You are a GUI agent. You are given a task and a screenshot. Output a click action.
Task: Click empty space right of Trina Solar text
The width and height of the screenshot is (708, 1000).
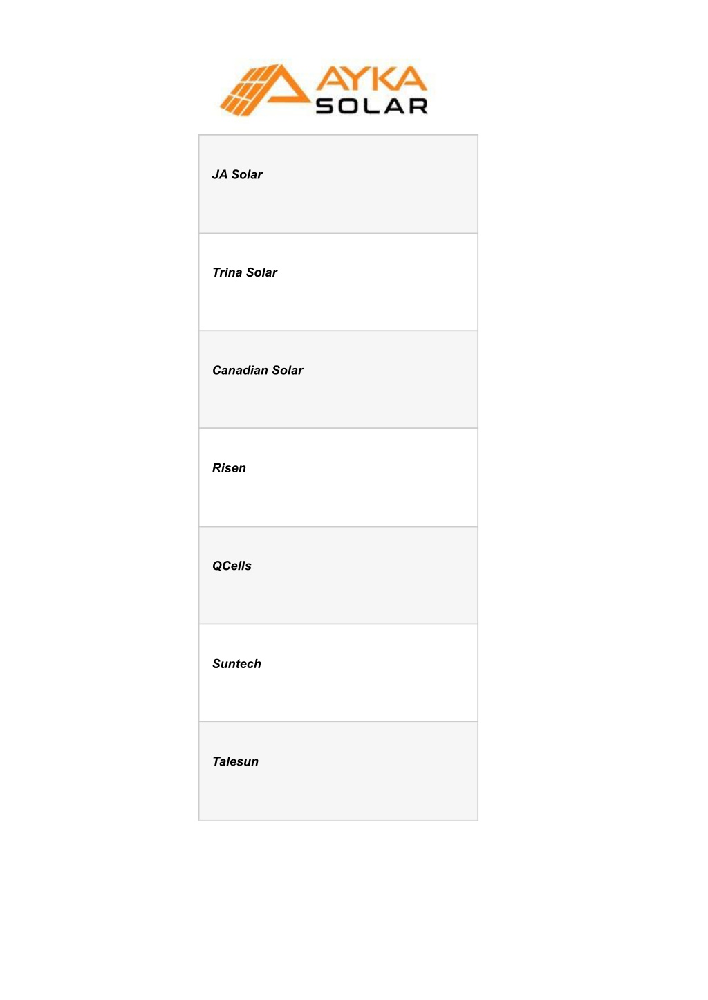coord(377,282)
